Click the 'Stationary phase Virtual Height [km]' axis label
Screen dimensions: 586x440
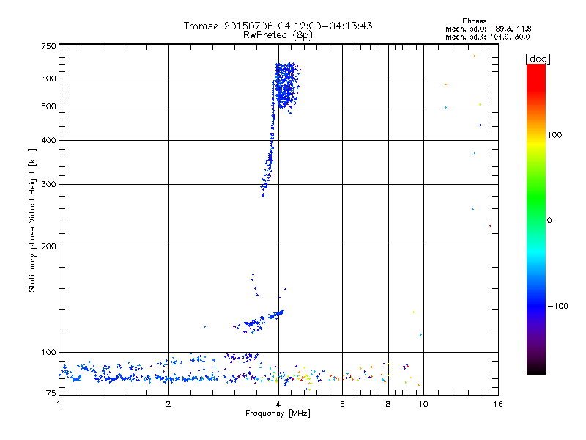pos(31,220)
